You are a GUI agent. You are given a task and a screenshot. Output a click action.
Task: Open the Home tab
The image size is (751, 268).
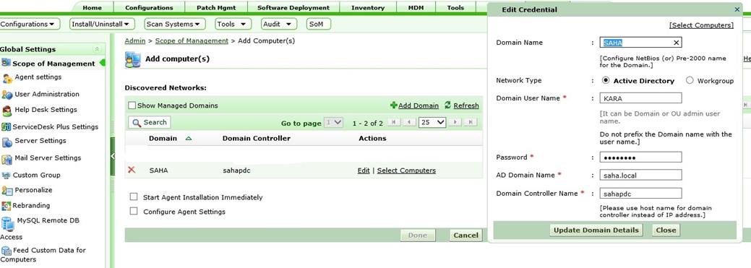pos(92,8)
